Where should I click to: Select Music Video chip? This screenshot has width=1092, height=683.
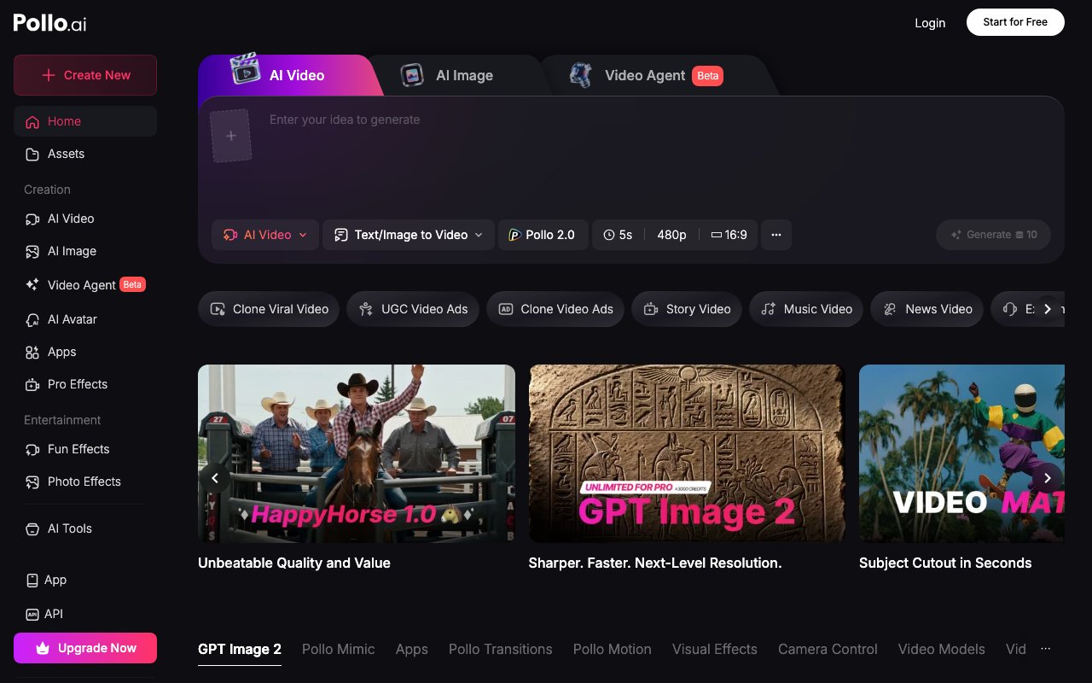[x=806, y=309]
